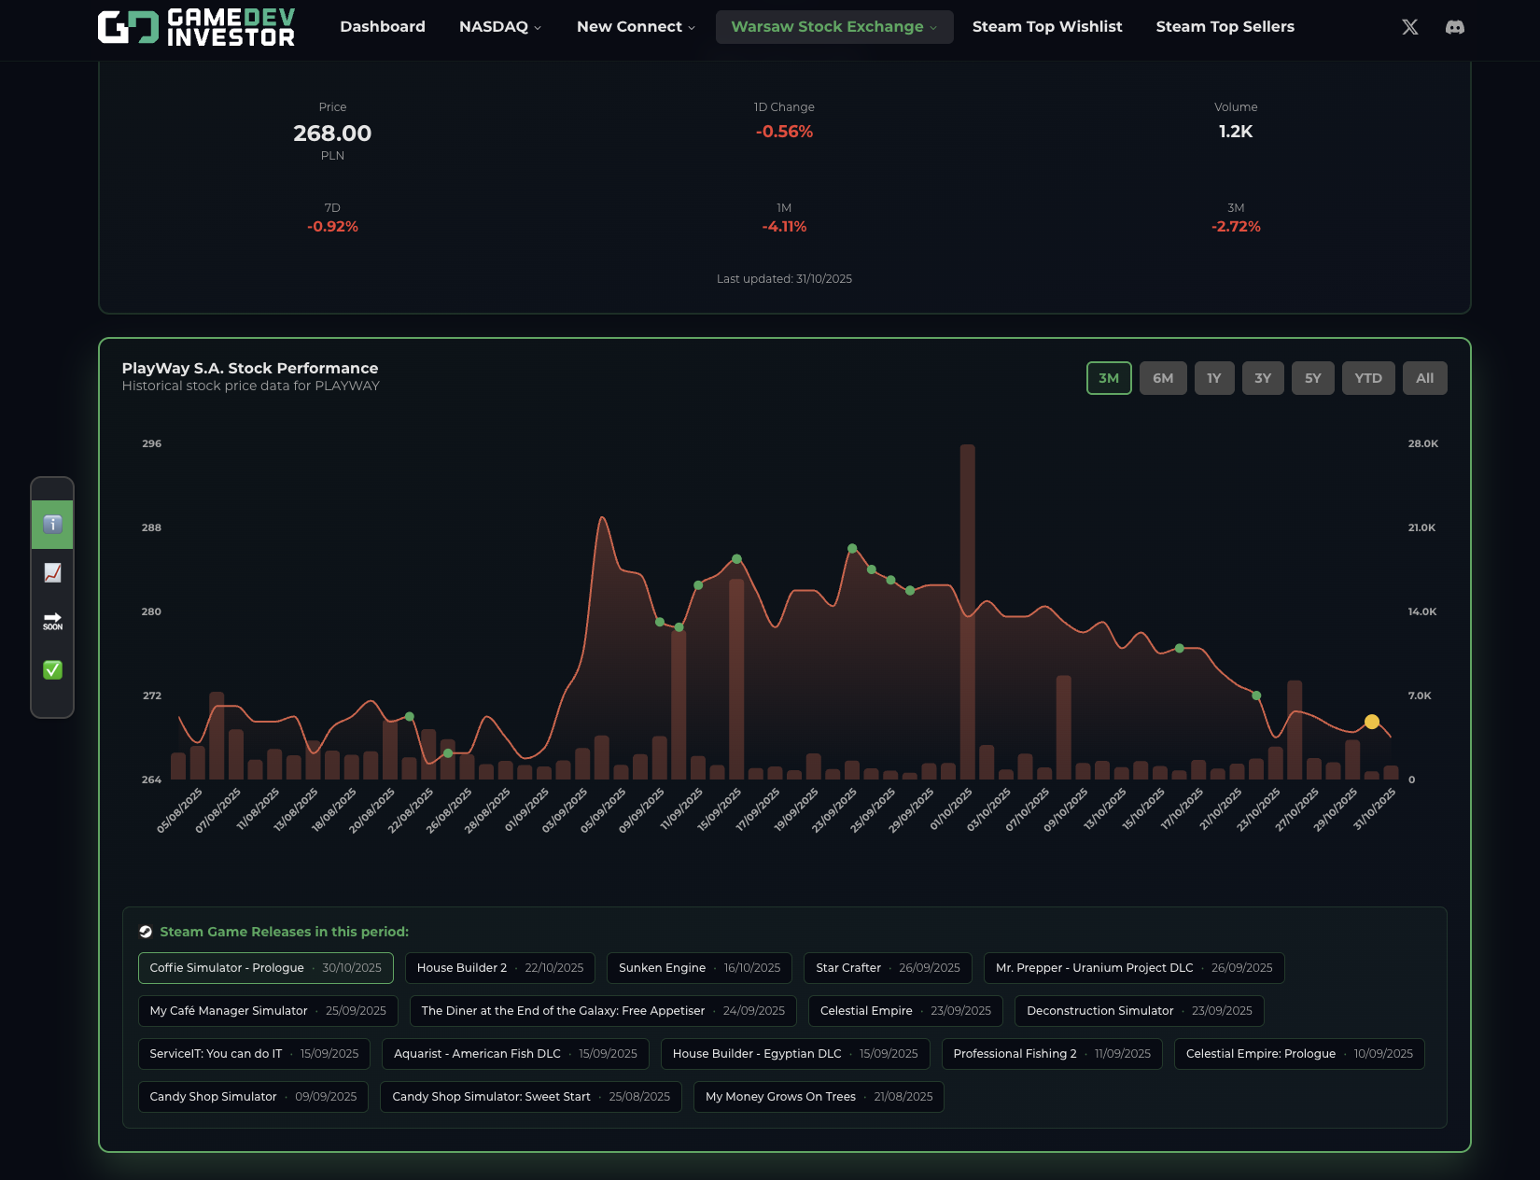Click the 1D Change value -0.56%

[x=784, y=132]
